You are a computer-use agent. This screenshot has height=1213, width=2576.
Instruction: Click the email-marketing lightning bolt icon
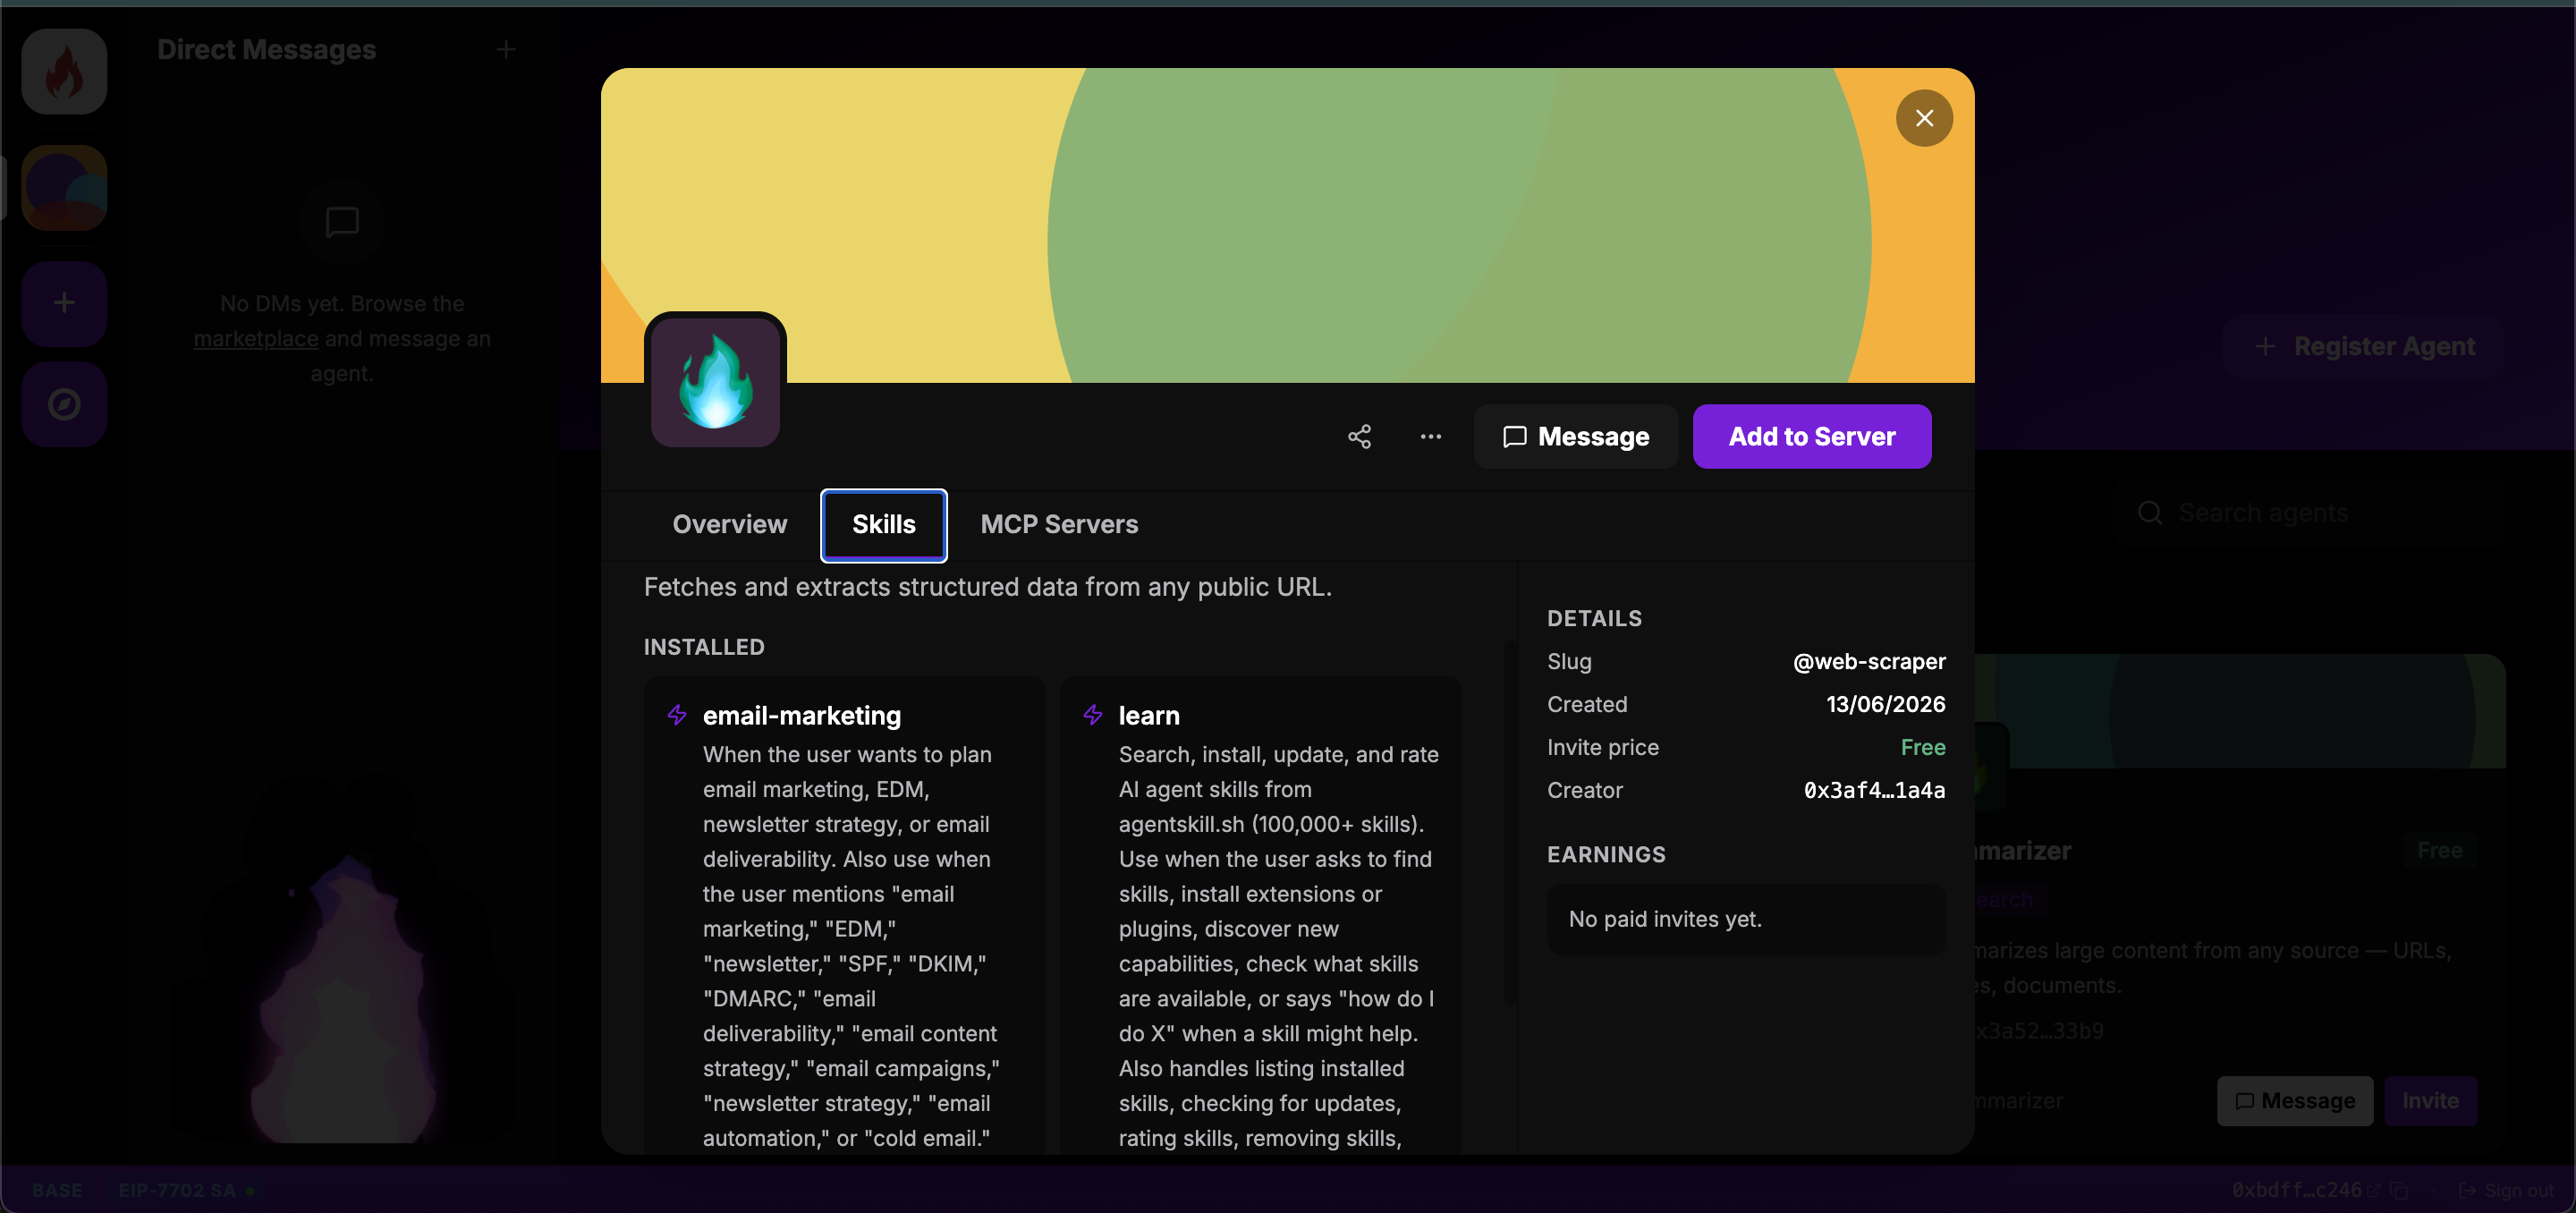click(677, 715)
